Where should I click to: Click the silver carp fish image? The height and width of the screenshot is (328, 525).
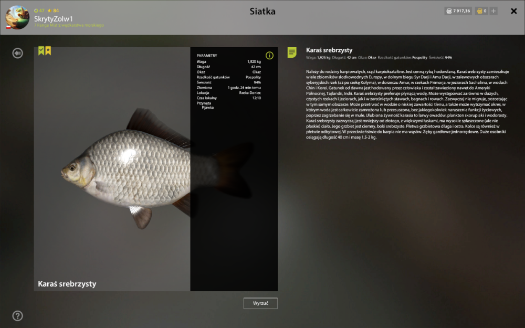pyautogui.click(x=125, y=169)
